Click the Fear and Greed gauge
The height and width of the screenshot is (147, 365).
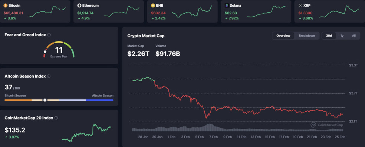59,49
